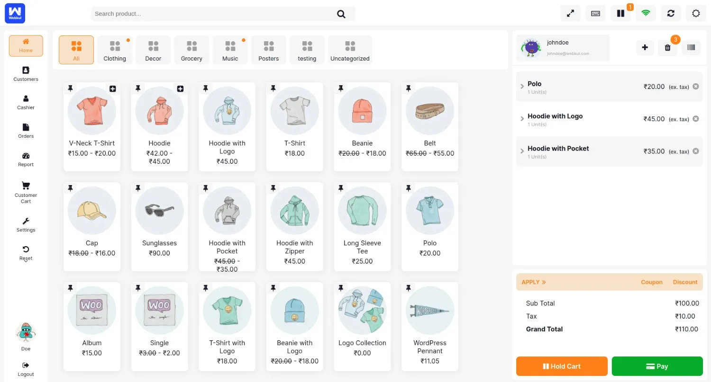Select the Uncategorized category
This screenshot has width=711, height=382.
pyautogui.click(x=350, y=50)
